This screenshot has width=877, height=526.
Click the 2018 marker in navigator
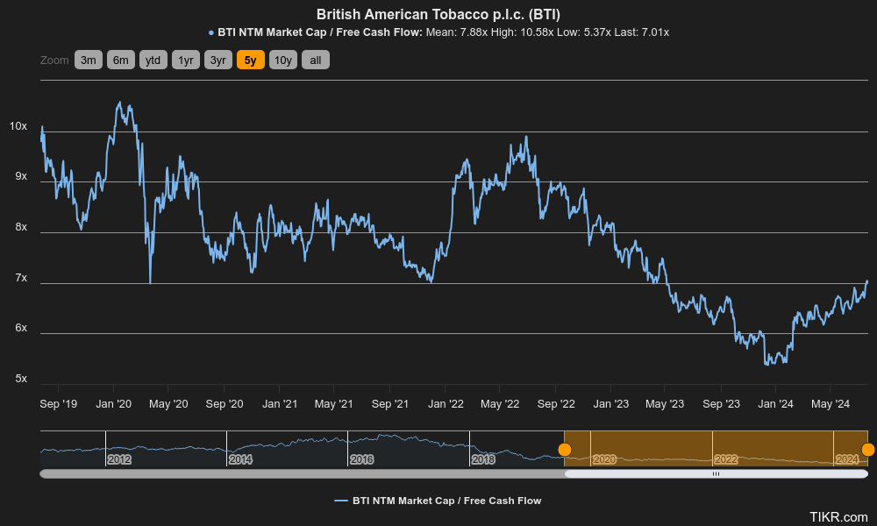[483, 459]
